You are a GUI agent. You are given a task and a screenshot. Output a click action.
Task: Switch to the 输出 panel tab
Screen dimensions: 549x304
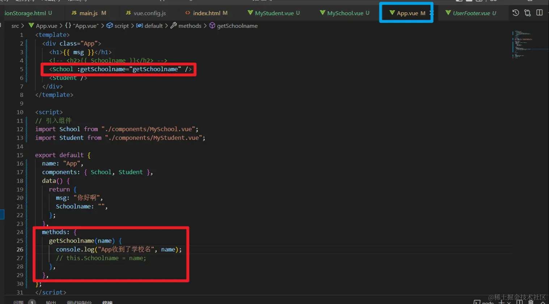click(51, 302)
